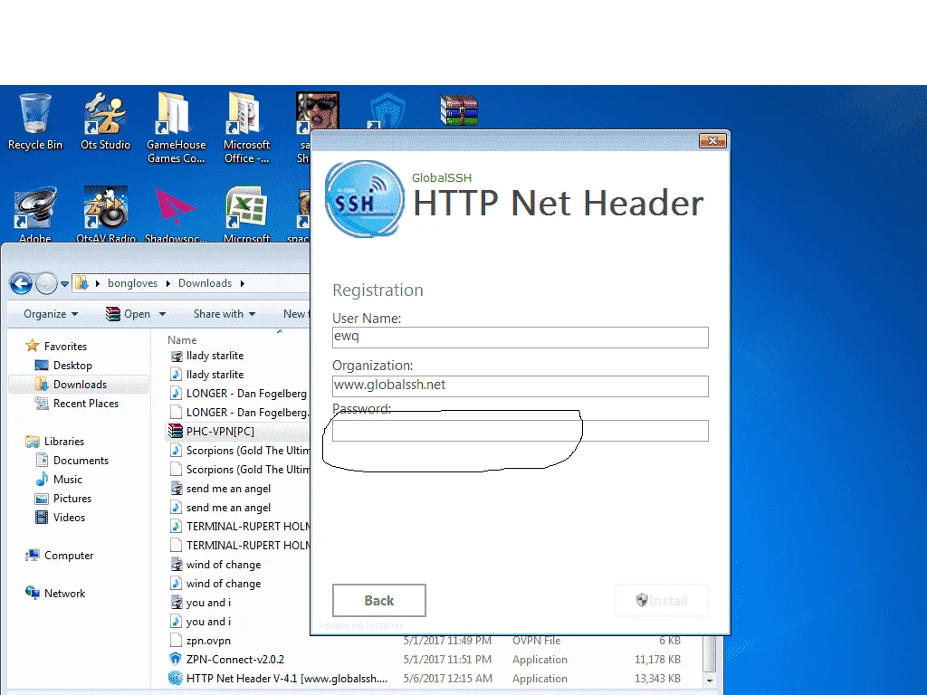
Task: Click the Organization input field
Action: click(521, 386)
